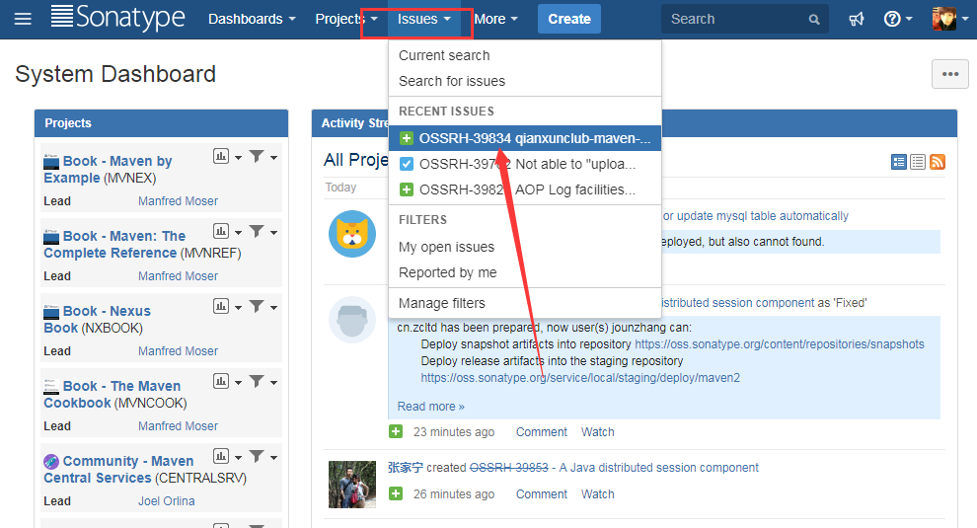Open recent issue OSSRH-39834 qianxunclub-maven
The height and width of the screenshot is (528, 977).
(525, 138)
